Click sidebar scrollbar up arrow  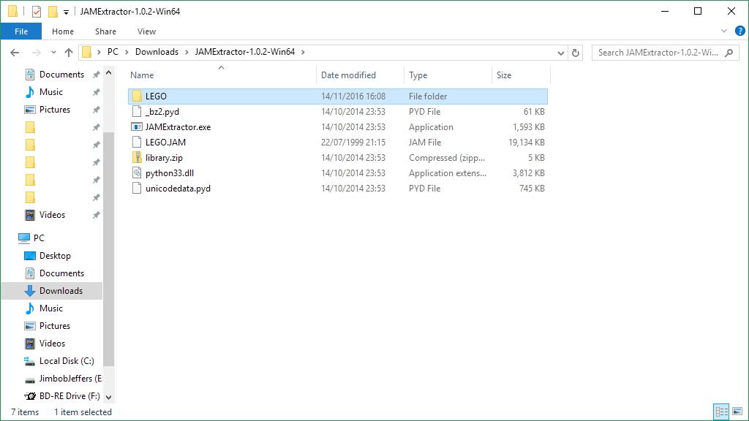click(x=109, y=73)
